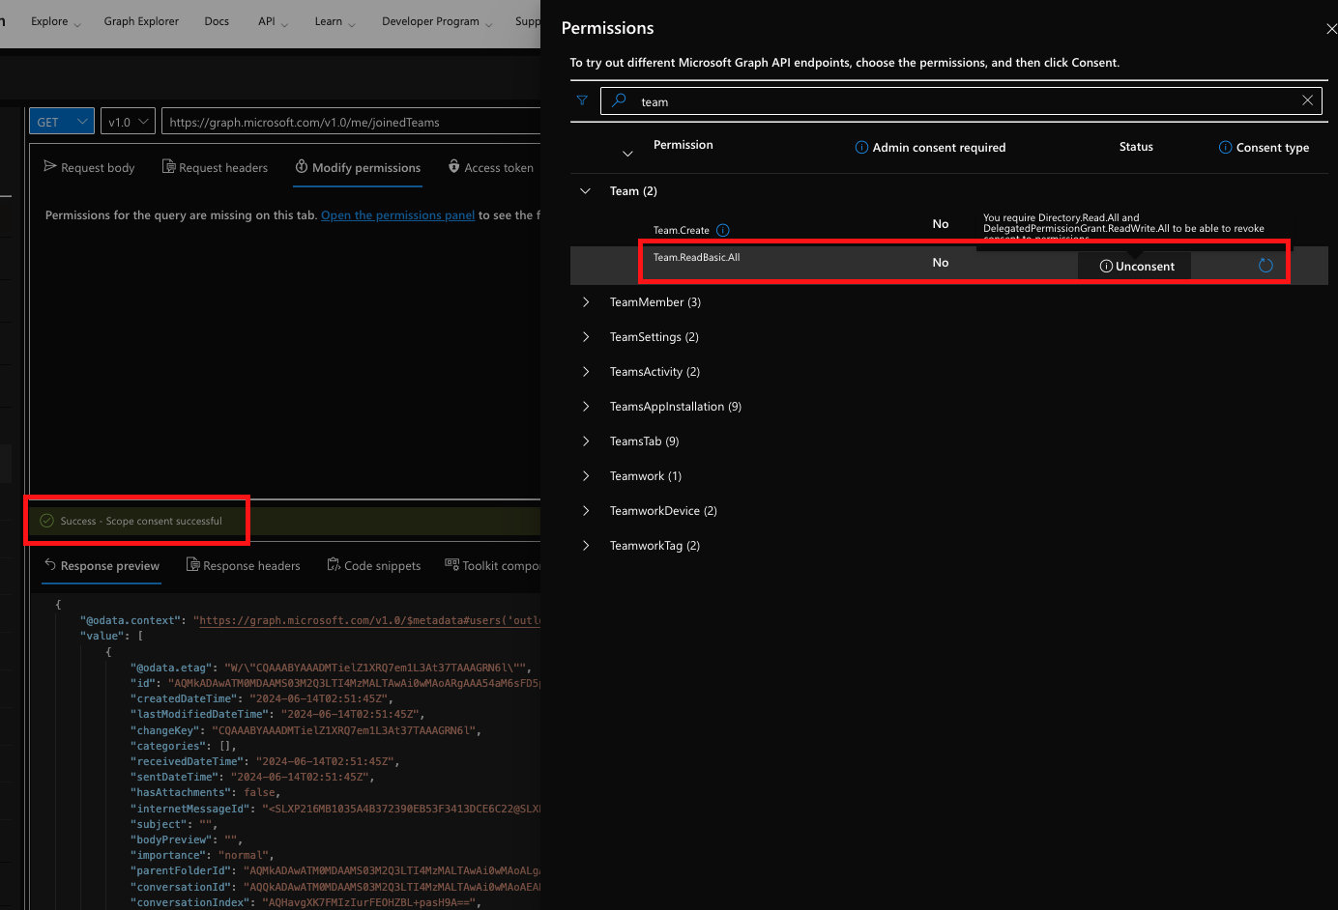
Task: Click the info icon beside Team.Create
Action: coord(724,230)
